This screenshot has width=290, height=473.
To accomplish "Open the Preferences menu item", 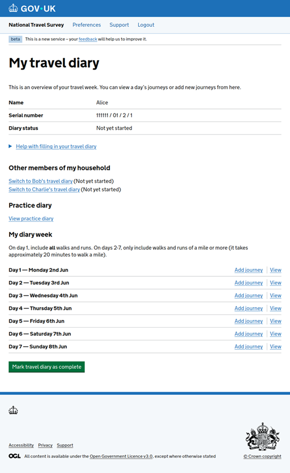I will coord(86,25).
